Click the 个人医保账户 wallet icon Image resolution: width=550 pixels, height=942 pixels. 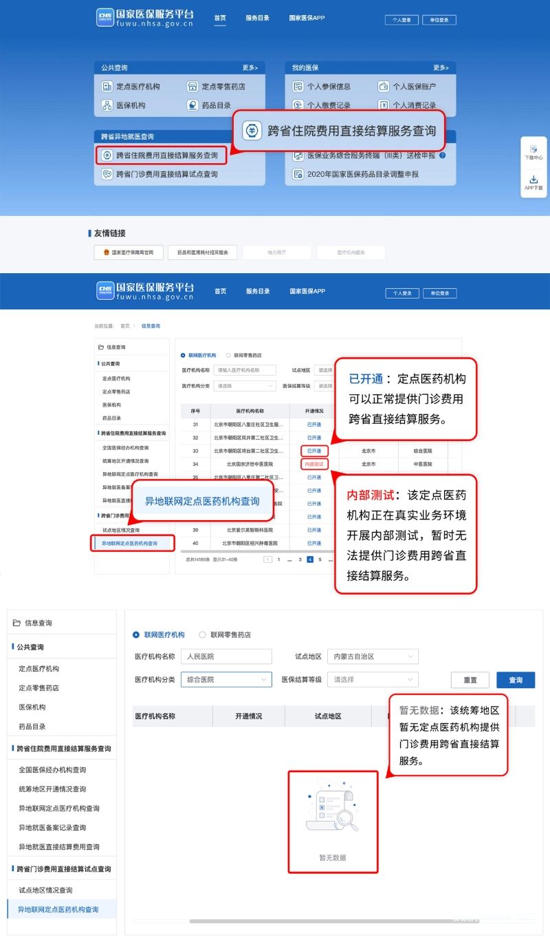pyautogui.click(x=383, y=87)
